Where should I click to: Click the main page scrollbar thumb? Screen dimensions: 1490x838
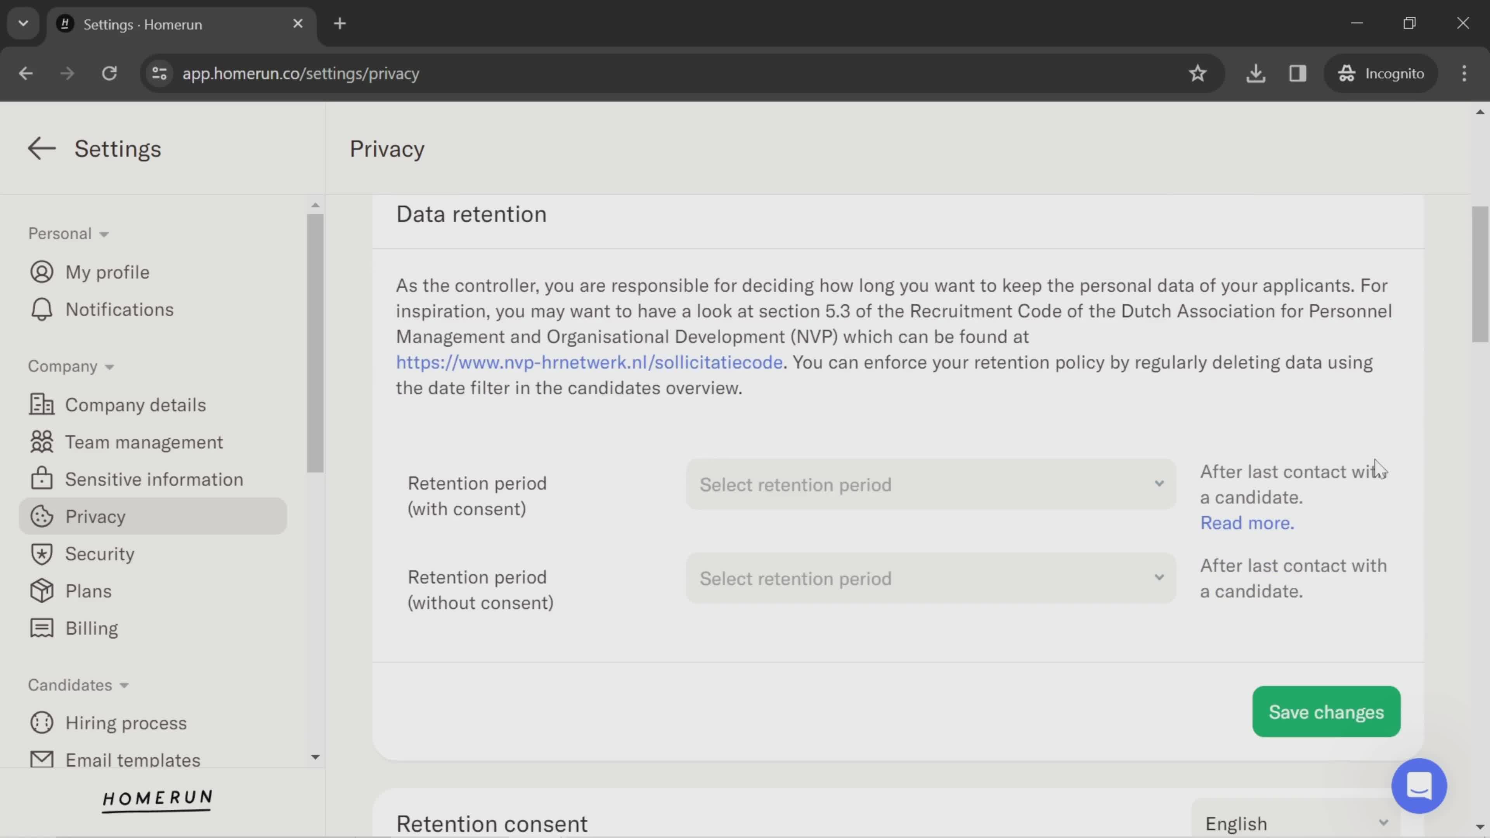click(1480, 274)
